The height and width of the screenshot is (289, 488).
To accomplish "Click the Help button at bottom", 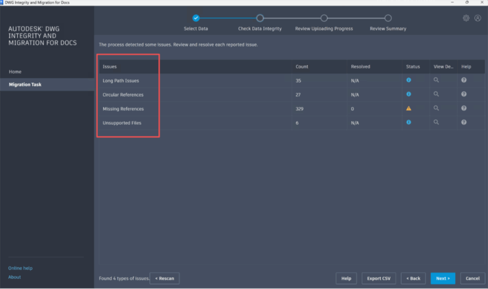I will 346,278.
